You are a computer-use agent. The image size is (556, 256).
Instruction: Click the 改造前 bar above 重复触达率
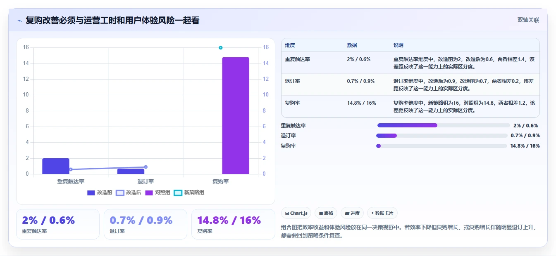point(56,166)
